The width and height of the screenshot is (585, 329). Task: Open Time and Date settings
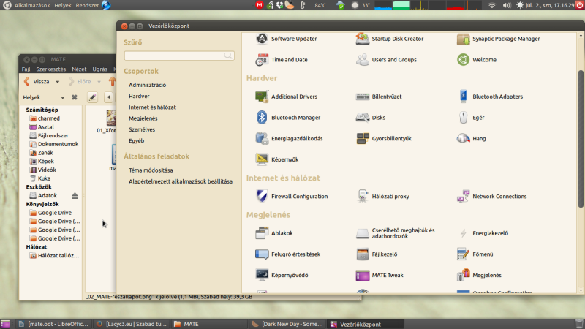pos(282,60)
